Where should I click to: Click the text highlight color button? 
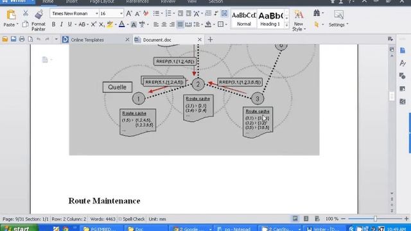pyautogui.click(x=110, y=24)
